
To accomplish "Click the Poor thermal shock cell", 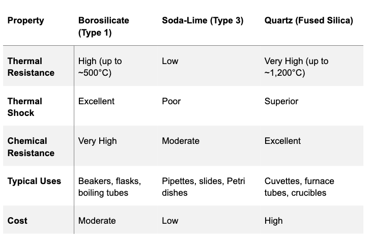I will pyautogui.click(x=171, y=102).
